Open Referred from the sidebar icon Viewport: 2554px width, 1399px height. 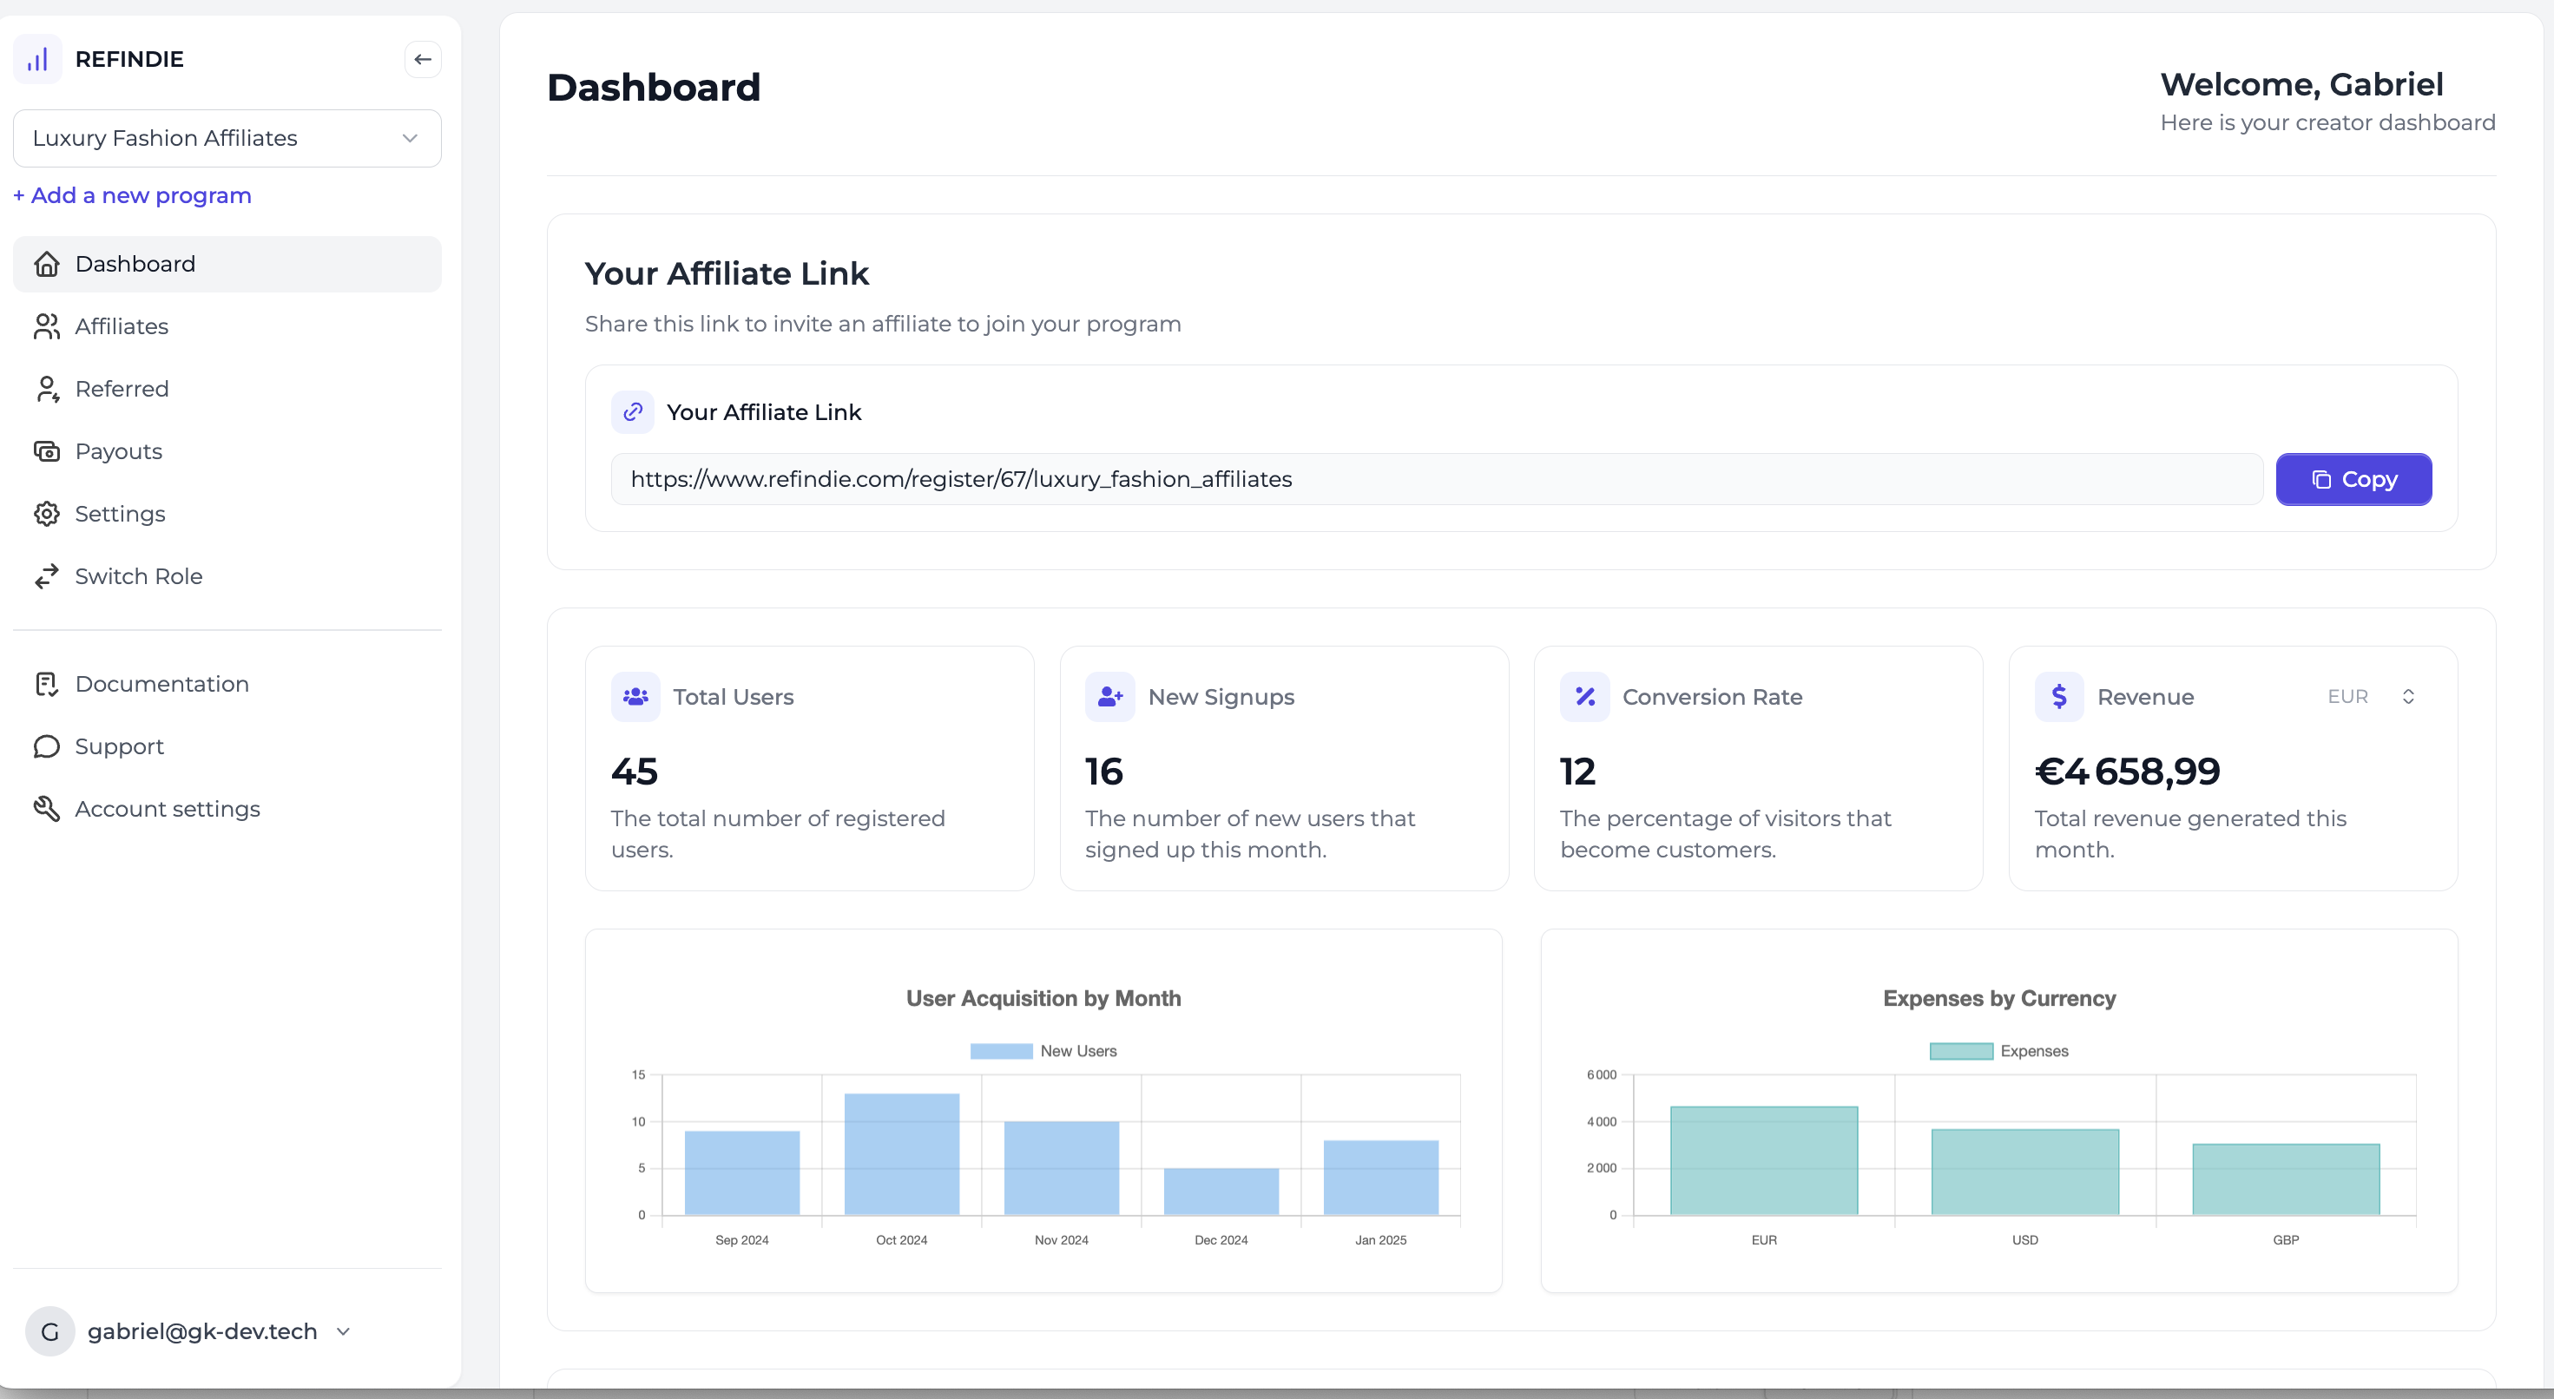click(x=48, y=389)
